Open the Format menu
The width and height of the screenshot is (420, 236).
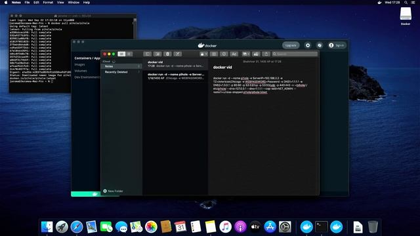pos(48,3)
